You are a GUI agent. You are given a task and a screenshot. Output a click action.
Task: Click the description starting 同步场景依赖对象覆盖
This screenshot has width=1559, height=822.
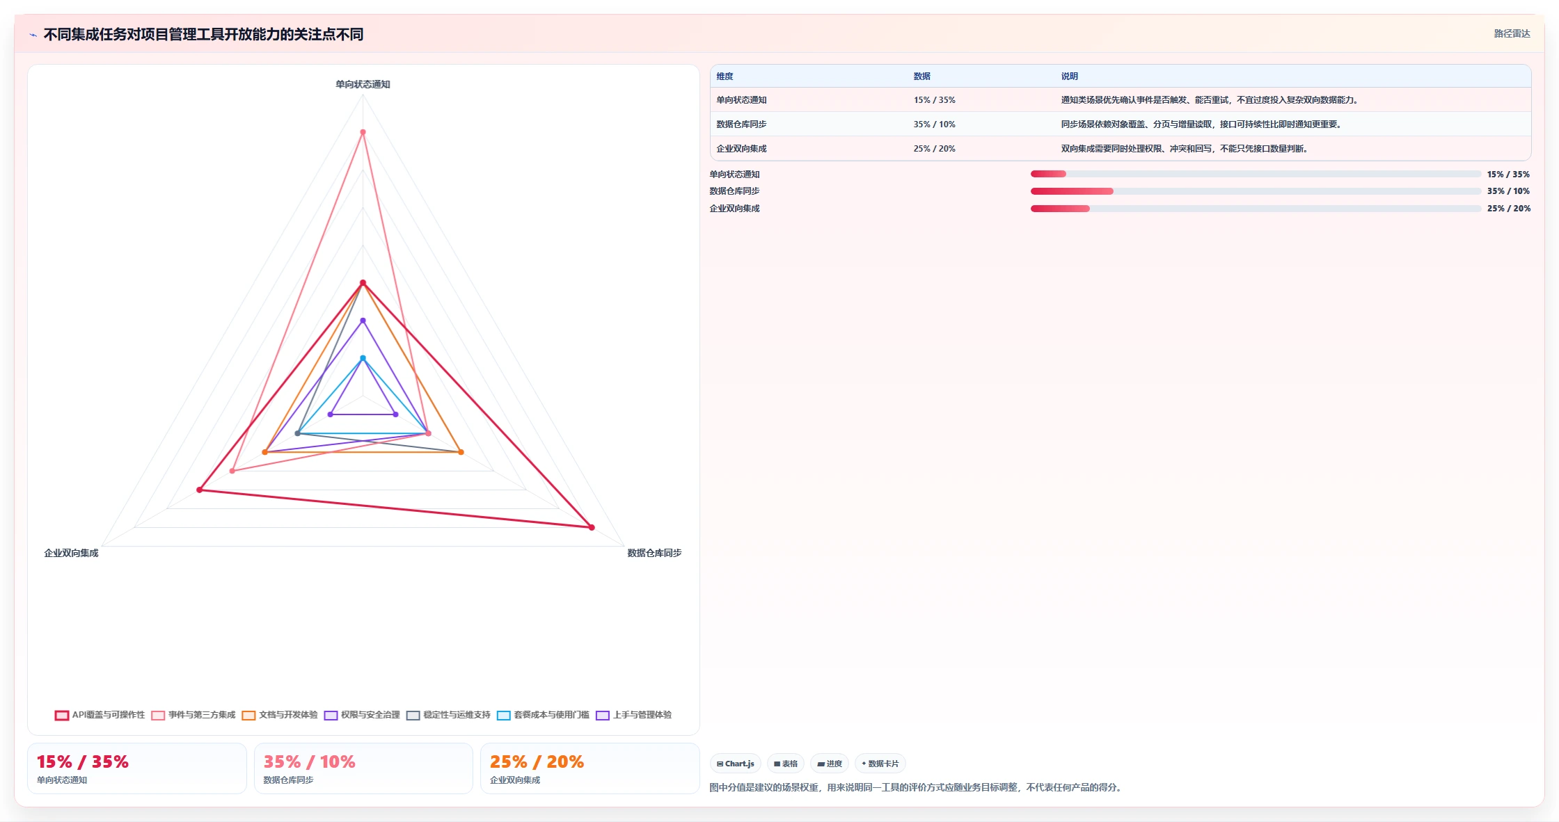1203,124
